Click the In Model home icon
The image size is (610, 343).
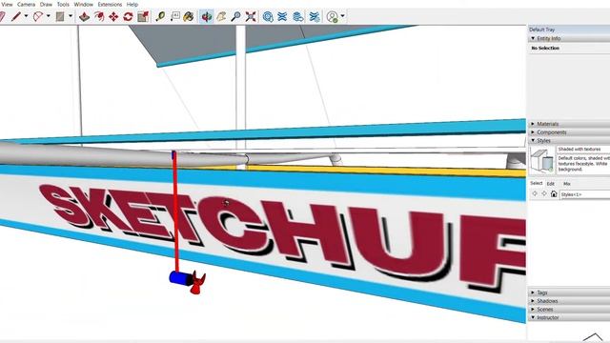coord(554,193)
